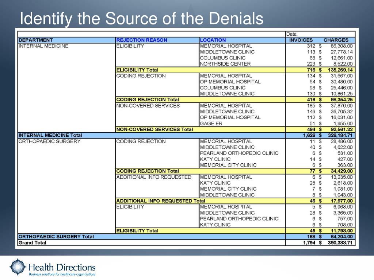Select the invoice count 1,626
Viewport: 374px width, 280px height.
[309, 135]
